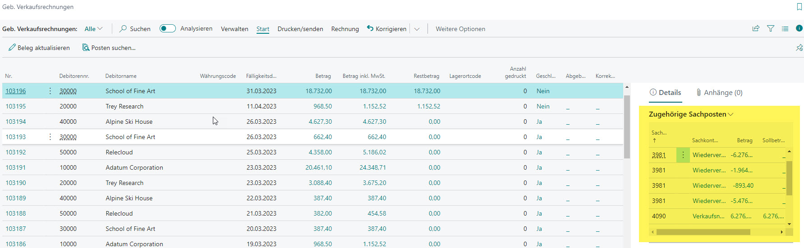Click Sachposten horizontal scrollbar thumb

(703, 232)
